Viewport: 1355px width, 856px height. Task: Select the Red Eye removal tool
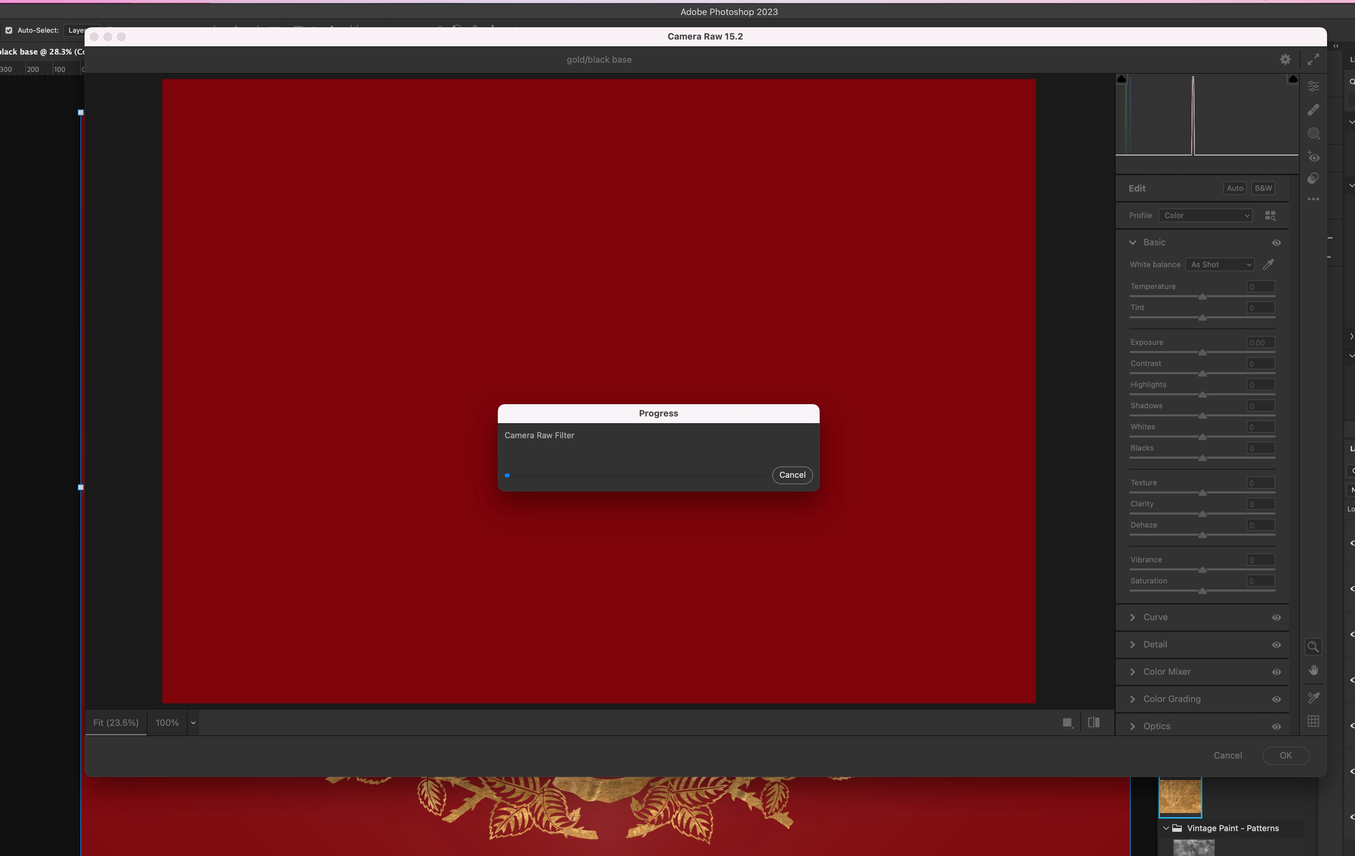[x=1313, y=156]
